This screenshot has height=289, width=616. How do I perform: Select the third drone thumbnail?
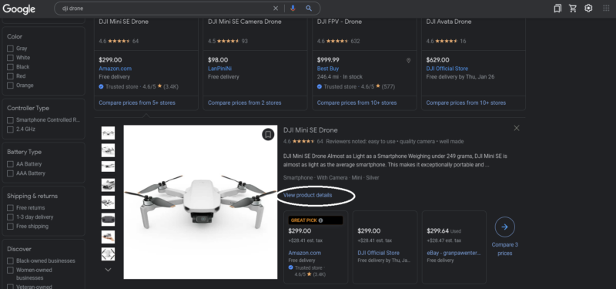(x=108, y=166)
